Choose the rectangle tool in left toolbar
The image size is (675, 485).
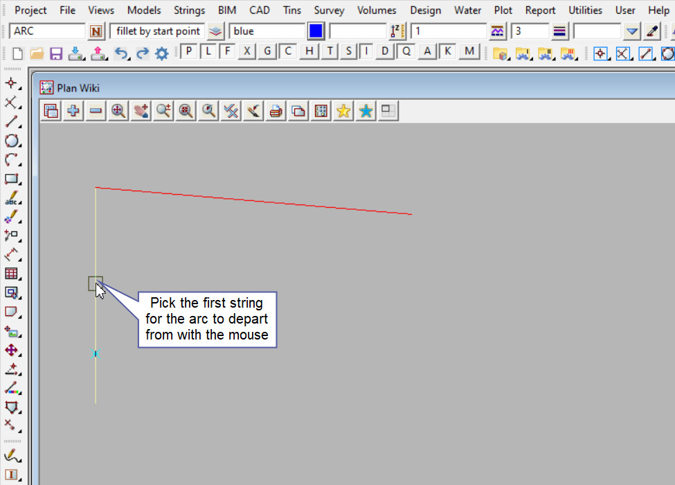pos(12,179)
